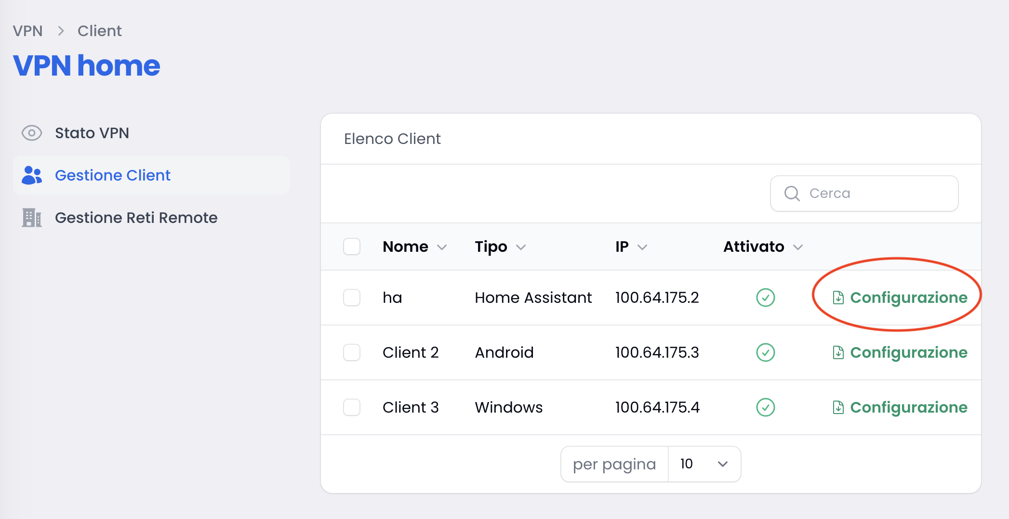Download Configurazione for Client 3
The image size is (1009, 519).
pos(900,407)
